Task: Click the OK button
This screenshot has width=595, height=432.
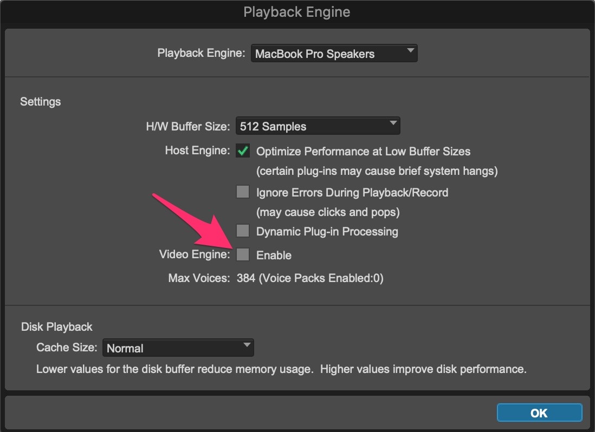Action: click(539, 413)
